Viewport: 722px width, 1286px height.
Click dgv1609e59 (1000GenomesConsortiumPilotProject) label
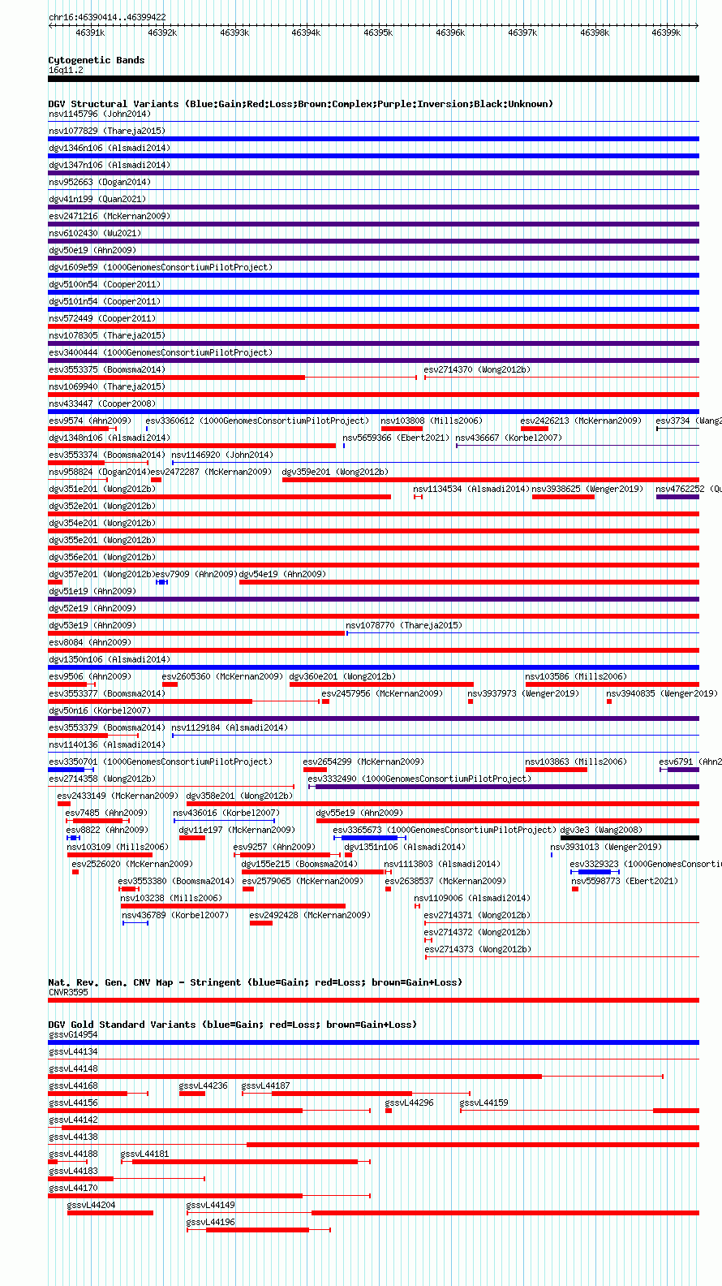(x=161, y=267)
